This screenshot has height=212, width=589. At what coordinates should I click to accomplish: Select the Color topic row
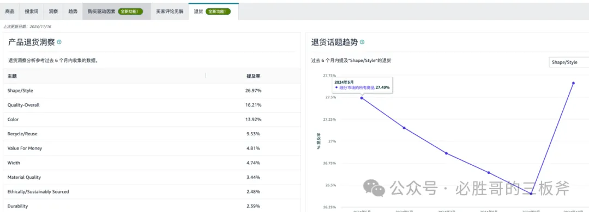point(152,120)
